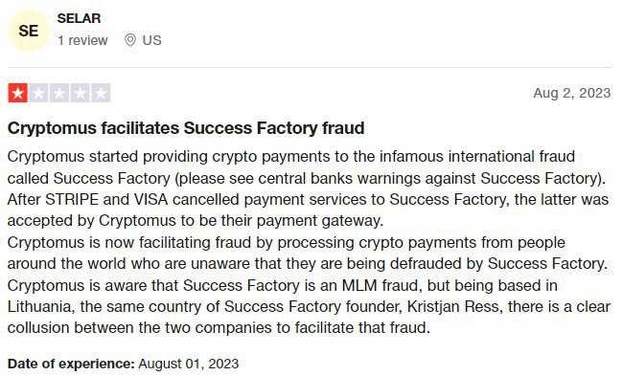The width and height of the screenshot is (623, 376).
Task: Click the US country label
Action: tap(151, 40)
